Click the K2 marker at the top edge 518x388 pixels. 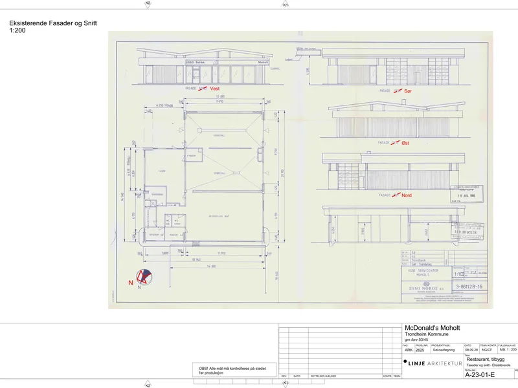pyautogui.click(x=148, y=4)
